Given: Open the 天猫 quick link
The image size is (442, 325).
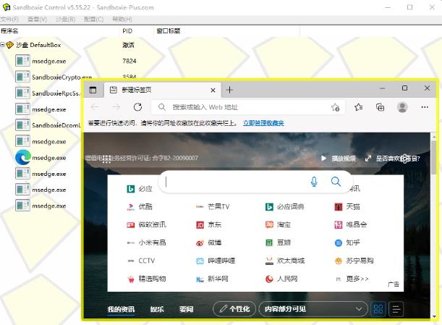Looking at the screenshot, I should point(347,207).
